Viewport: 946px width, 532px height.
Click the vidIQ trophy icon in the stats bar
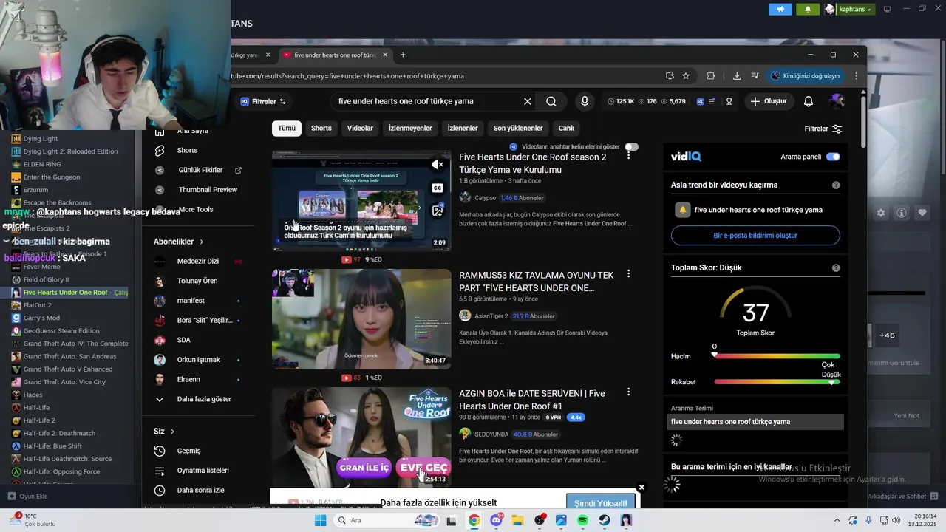[729, 101]
